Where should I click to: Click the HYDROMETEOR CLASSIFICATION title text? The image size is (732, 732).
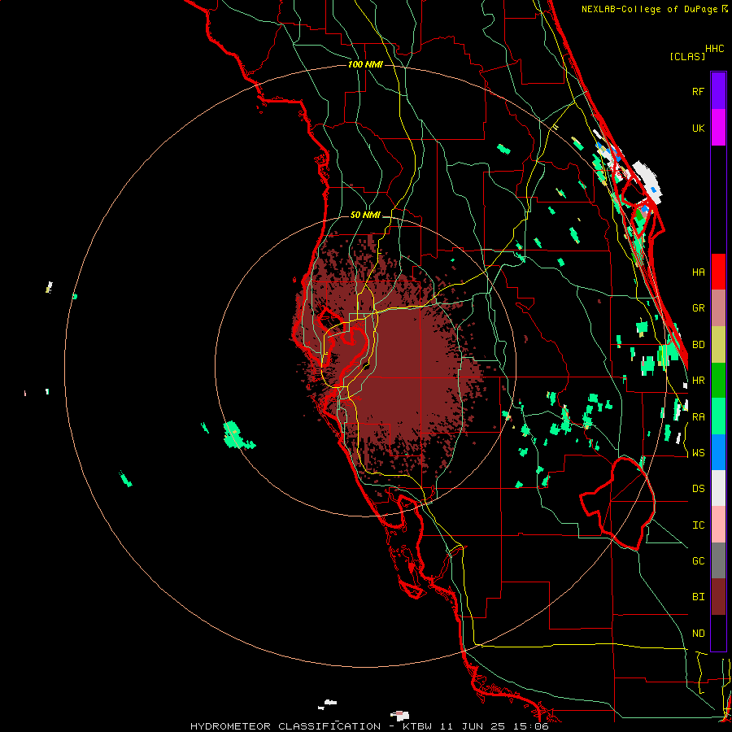[285, 726]
